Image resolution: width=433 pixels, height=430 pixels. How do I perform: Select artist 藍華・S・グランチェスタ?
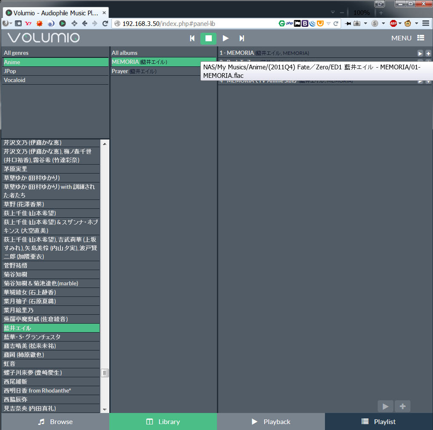(x=51, y=337)
